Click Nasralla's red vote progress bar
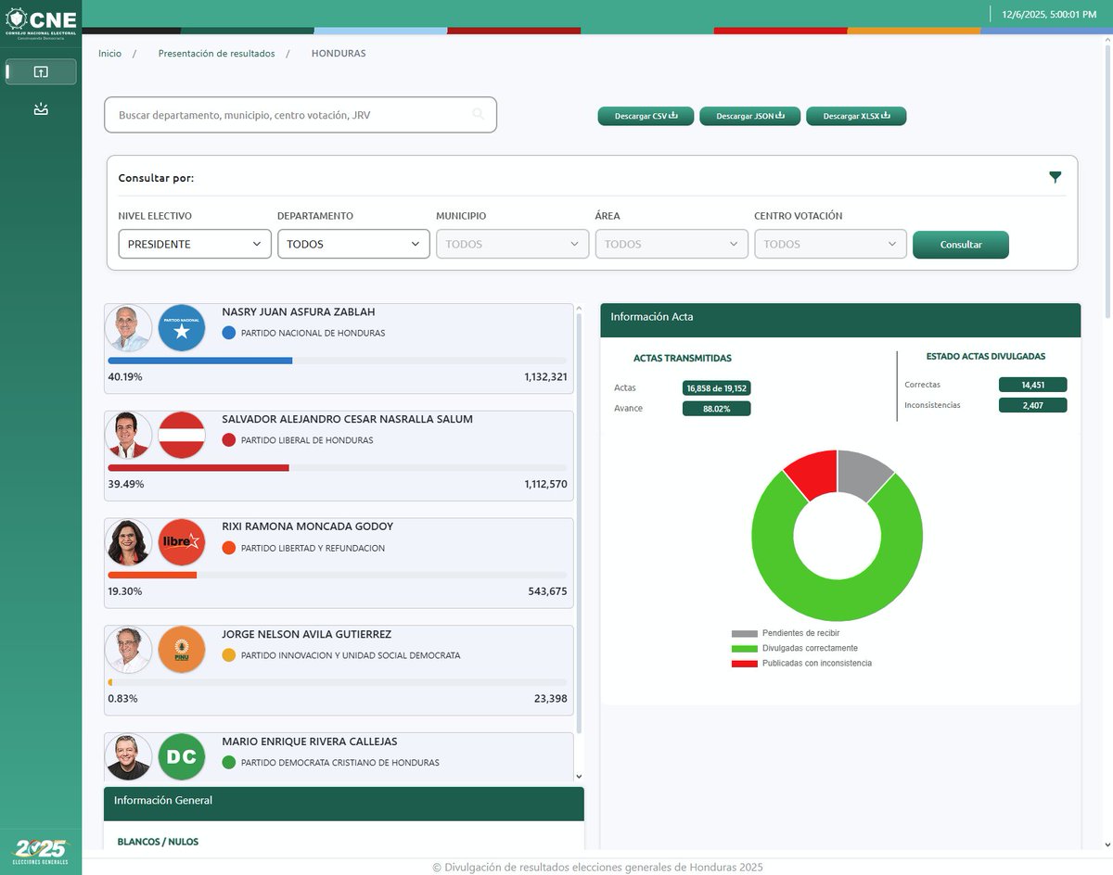 coord(198,468)
